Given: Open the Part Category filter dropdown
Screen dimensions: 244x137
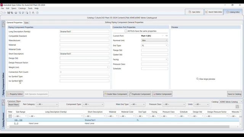Looking at the screenshot, I should [47, 104].
